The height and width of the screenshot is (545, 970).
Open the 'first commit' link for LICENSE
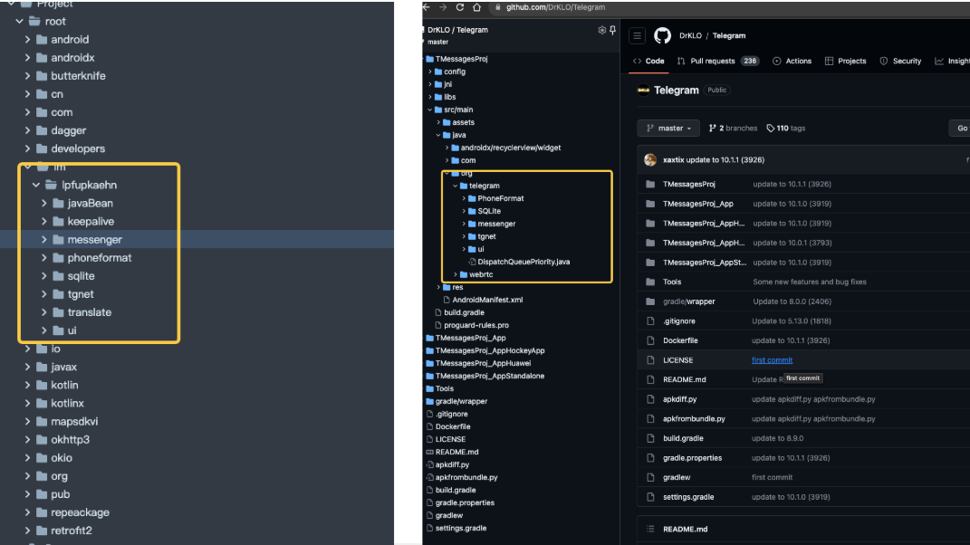coord(772,360)
